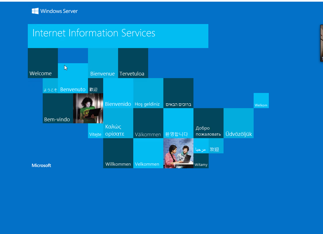Select the Välkommen tile
This screenshot has width=323, height=234.
click(x=148, y=123)
